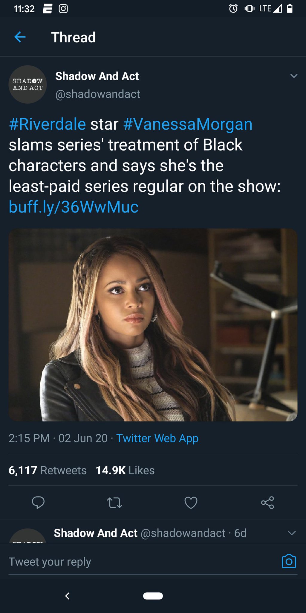Expand the tweet options chevron at top
The image size is (306, 613).
[294, 76]
